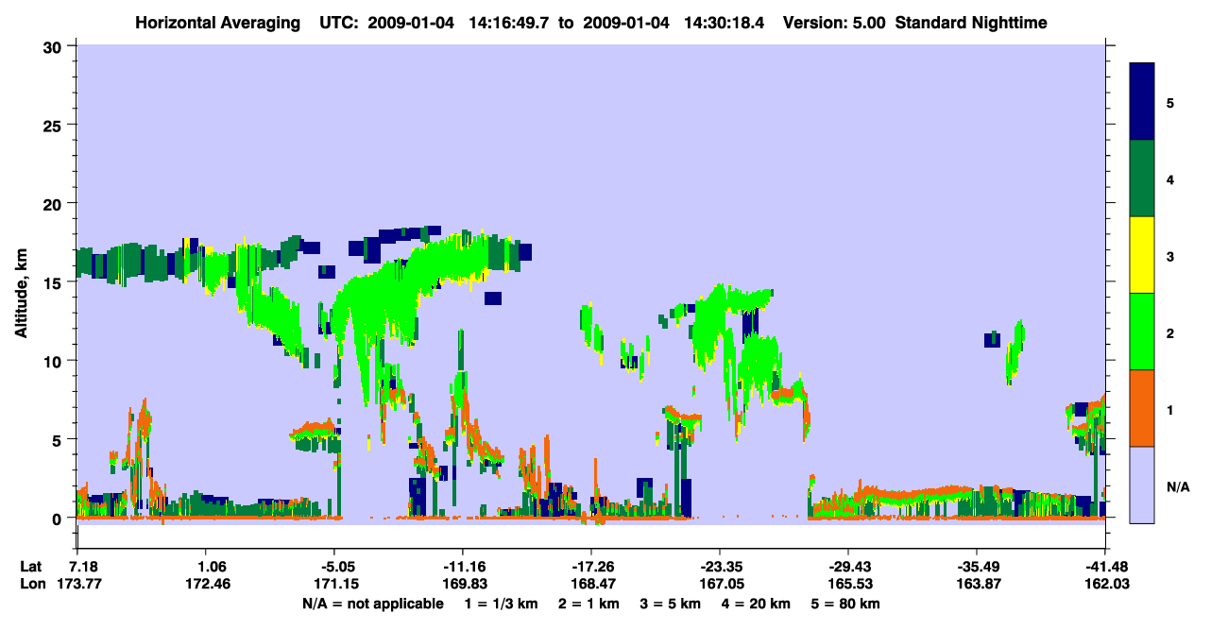
Task: Click longitude value 173.77
Action: pyautogui.click(x=80, y=584)
